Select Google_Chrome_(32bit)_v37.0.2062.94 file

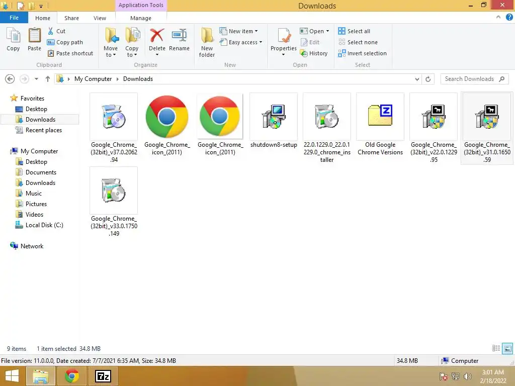[x=114, y=128]
